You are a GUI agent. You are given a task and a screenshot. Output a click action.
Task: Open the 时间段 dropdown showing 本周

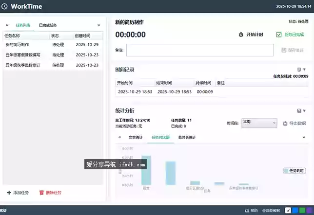(x=259, y=123)
